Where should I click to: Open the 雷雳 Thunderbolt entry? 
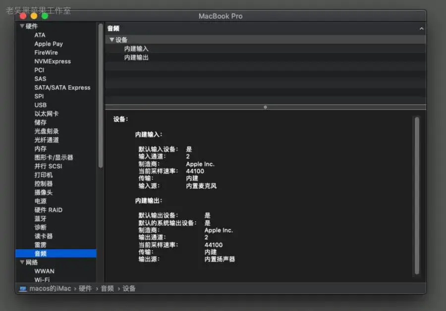pos(41,245)
